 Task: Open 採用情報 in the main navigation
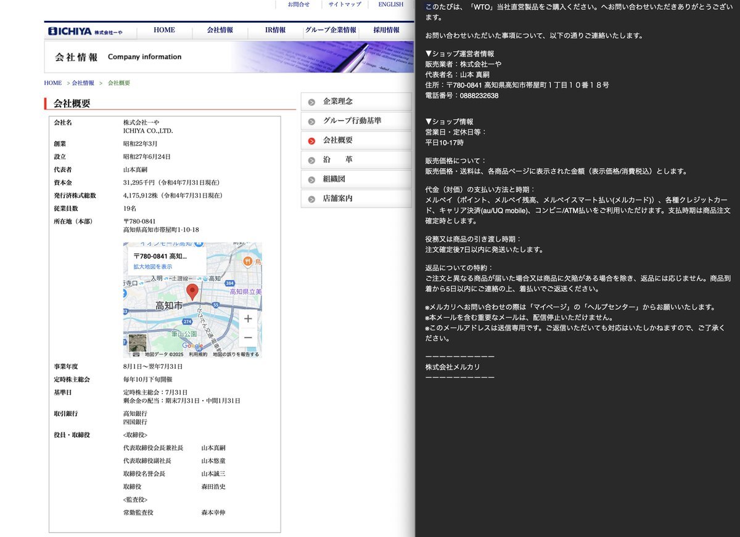pos(386,30)
